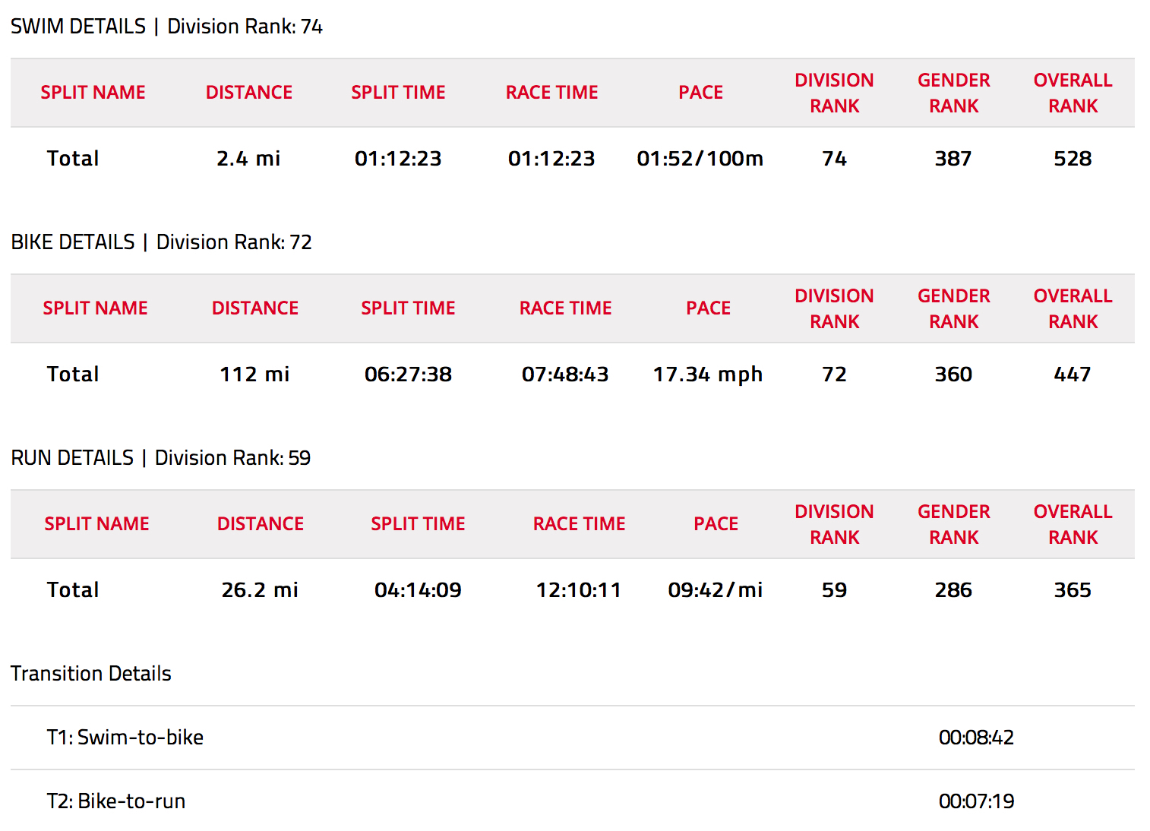The height and width of the screenshot is (831, 1150).
Task: Click OVERALL RANK header in run table
Action: (x=1073, y=524)
